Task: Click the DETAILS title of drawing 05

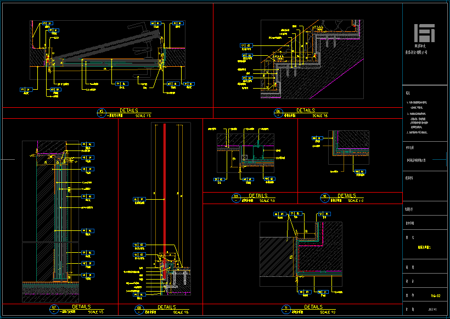Action: (129, 111)
